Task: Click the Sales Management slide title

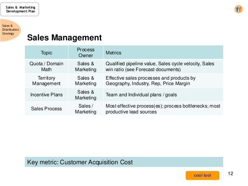Action: pos(64,38)
